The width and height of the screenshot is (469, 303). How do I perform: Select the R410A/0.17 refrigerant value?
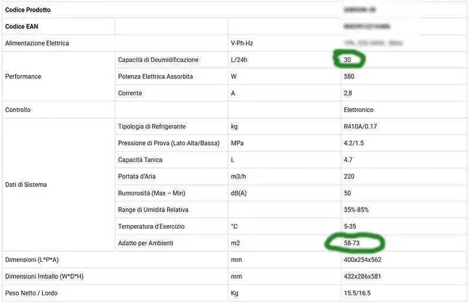pos(361,126)
